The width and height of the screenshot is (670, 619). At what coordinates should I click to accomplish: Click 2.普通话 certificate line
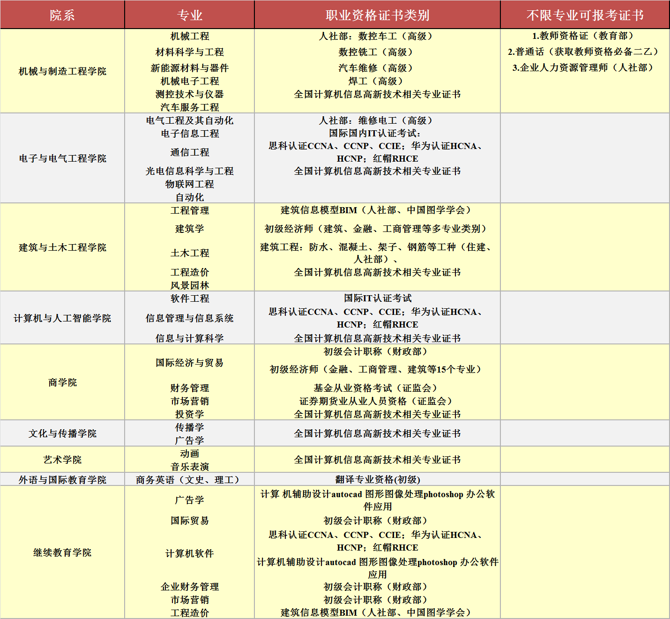[585, 52]
